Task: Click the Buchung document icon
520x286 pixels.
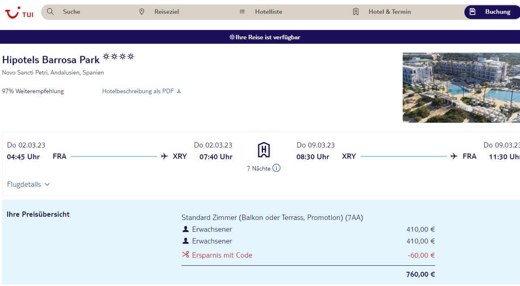Action: (x=473, y=12)
